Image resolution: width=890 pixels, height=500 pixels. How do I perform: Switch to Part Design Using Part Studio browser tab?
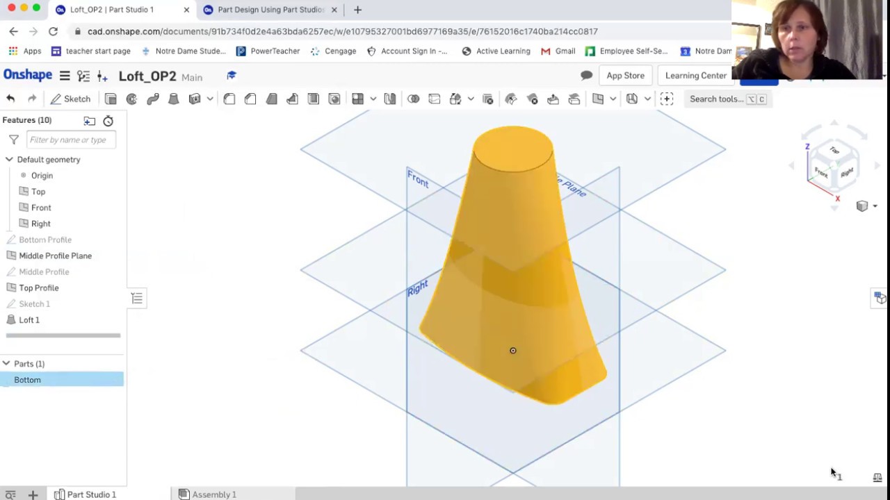coord(270,10)
